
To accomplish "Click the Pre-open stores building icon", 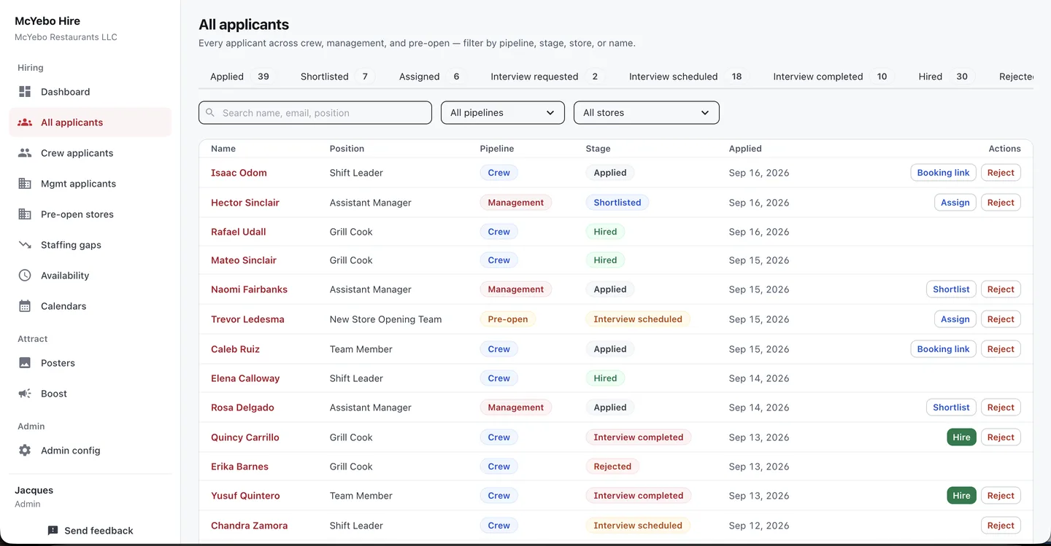I will [x=25, y=214].
